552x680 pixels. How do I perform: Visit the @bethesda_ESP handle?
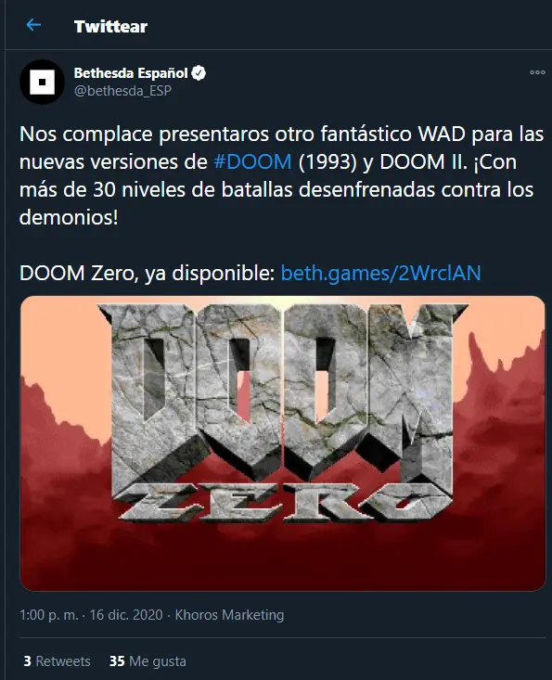[122, 91]
